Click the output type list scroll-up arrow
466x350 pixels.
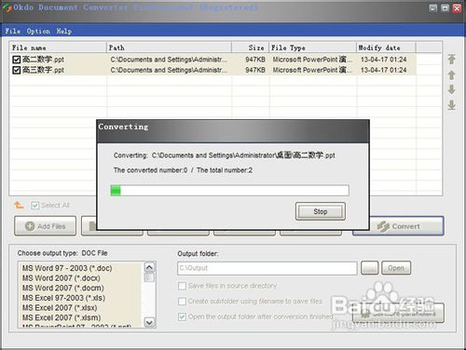[149, 267]
